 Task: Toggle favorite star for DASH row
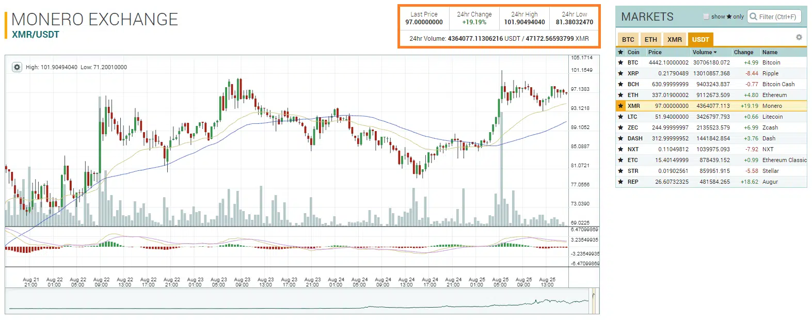click(620, 138)
